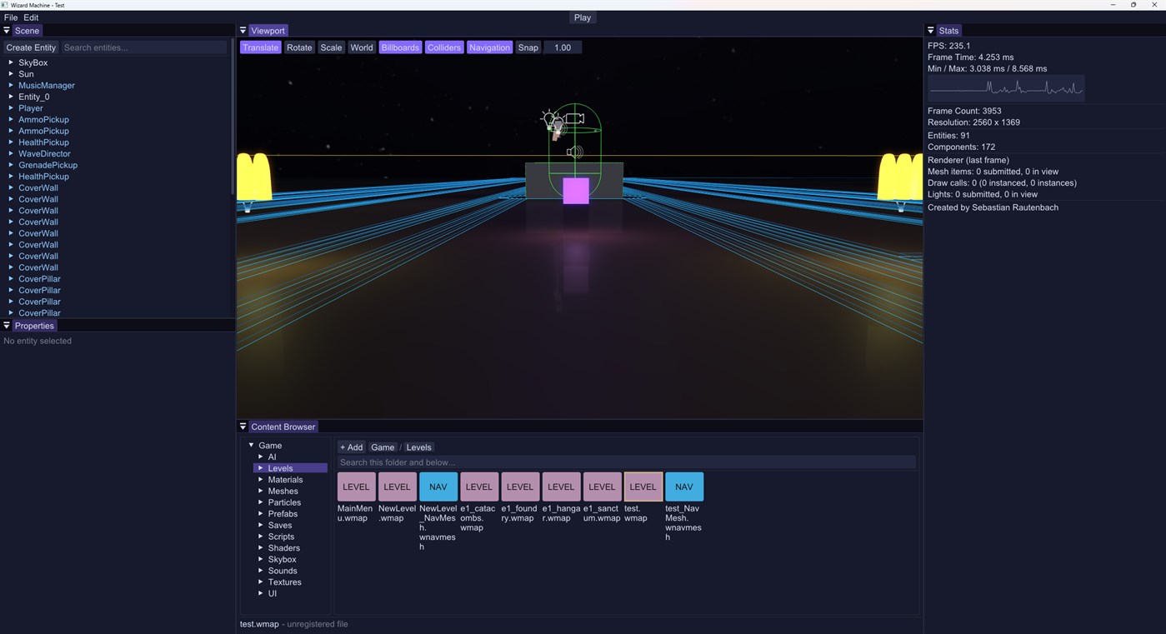1166x634 pixels.
Task: Toggle the Snap option
Action: (528, 47)
